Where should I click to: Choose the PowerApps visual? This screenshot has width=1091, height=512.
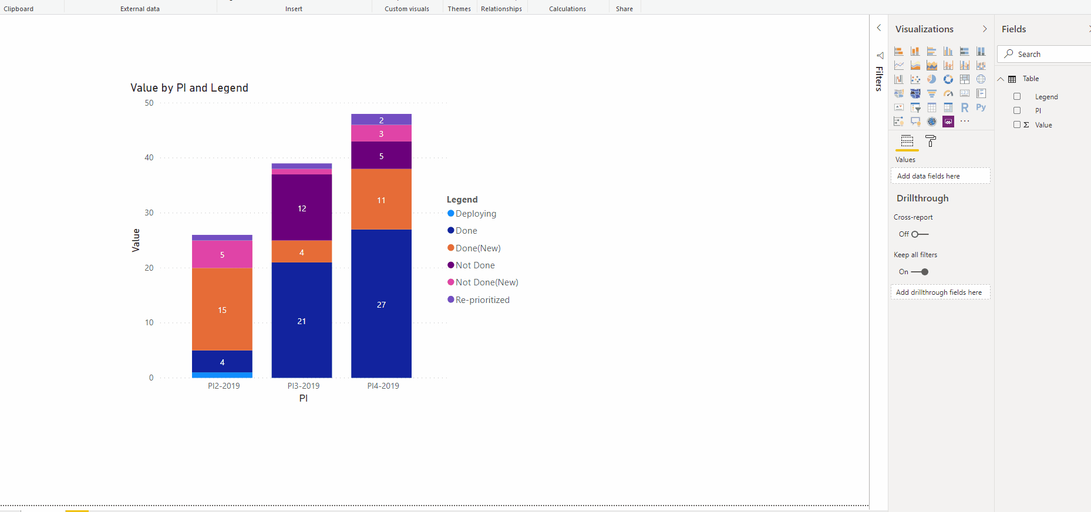pos(948,122)
